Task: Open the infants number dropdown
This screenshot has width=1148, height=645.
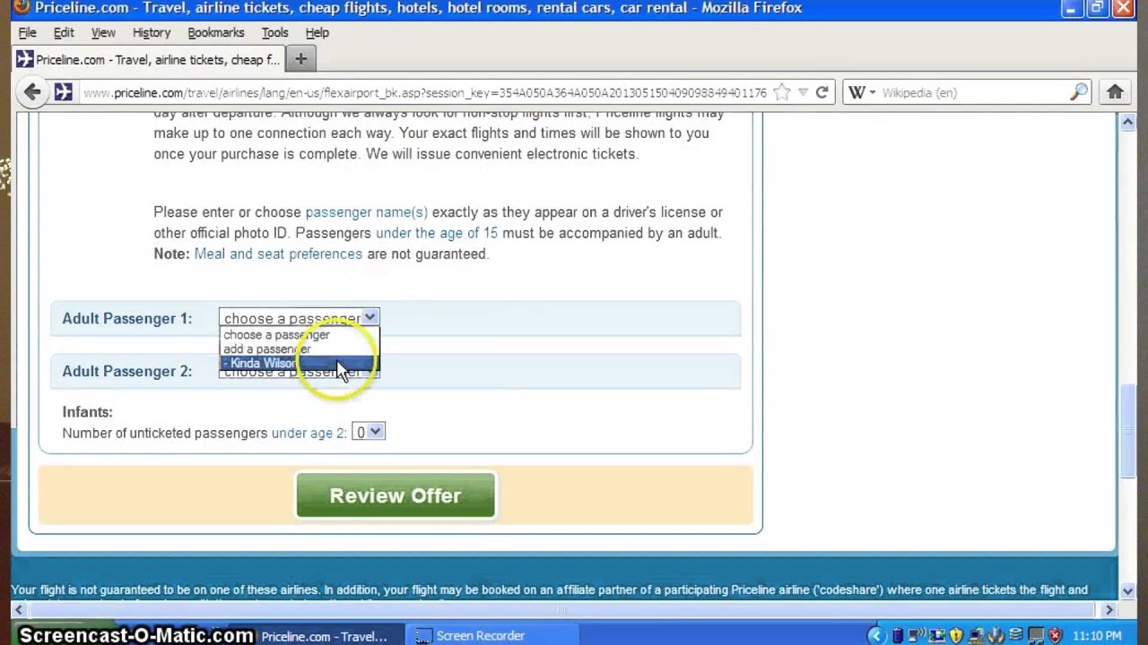Action: [369, 432]
